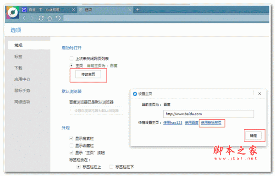The height and width of the screenshot is (176, 275).
Task: Open the home page via house icon
Action: pos(49,18)
